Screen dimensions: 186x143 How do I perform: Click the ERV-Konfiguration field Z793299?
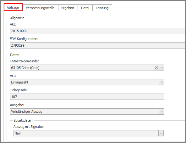97,45
